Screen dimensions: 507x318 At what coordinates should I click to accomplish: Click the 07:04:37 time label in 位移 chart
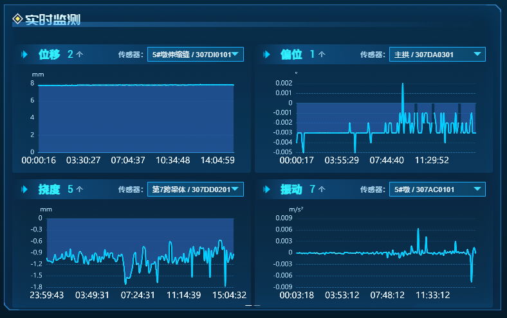click(128, 160)
